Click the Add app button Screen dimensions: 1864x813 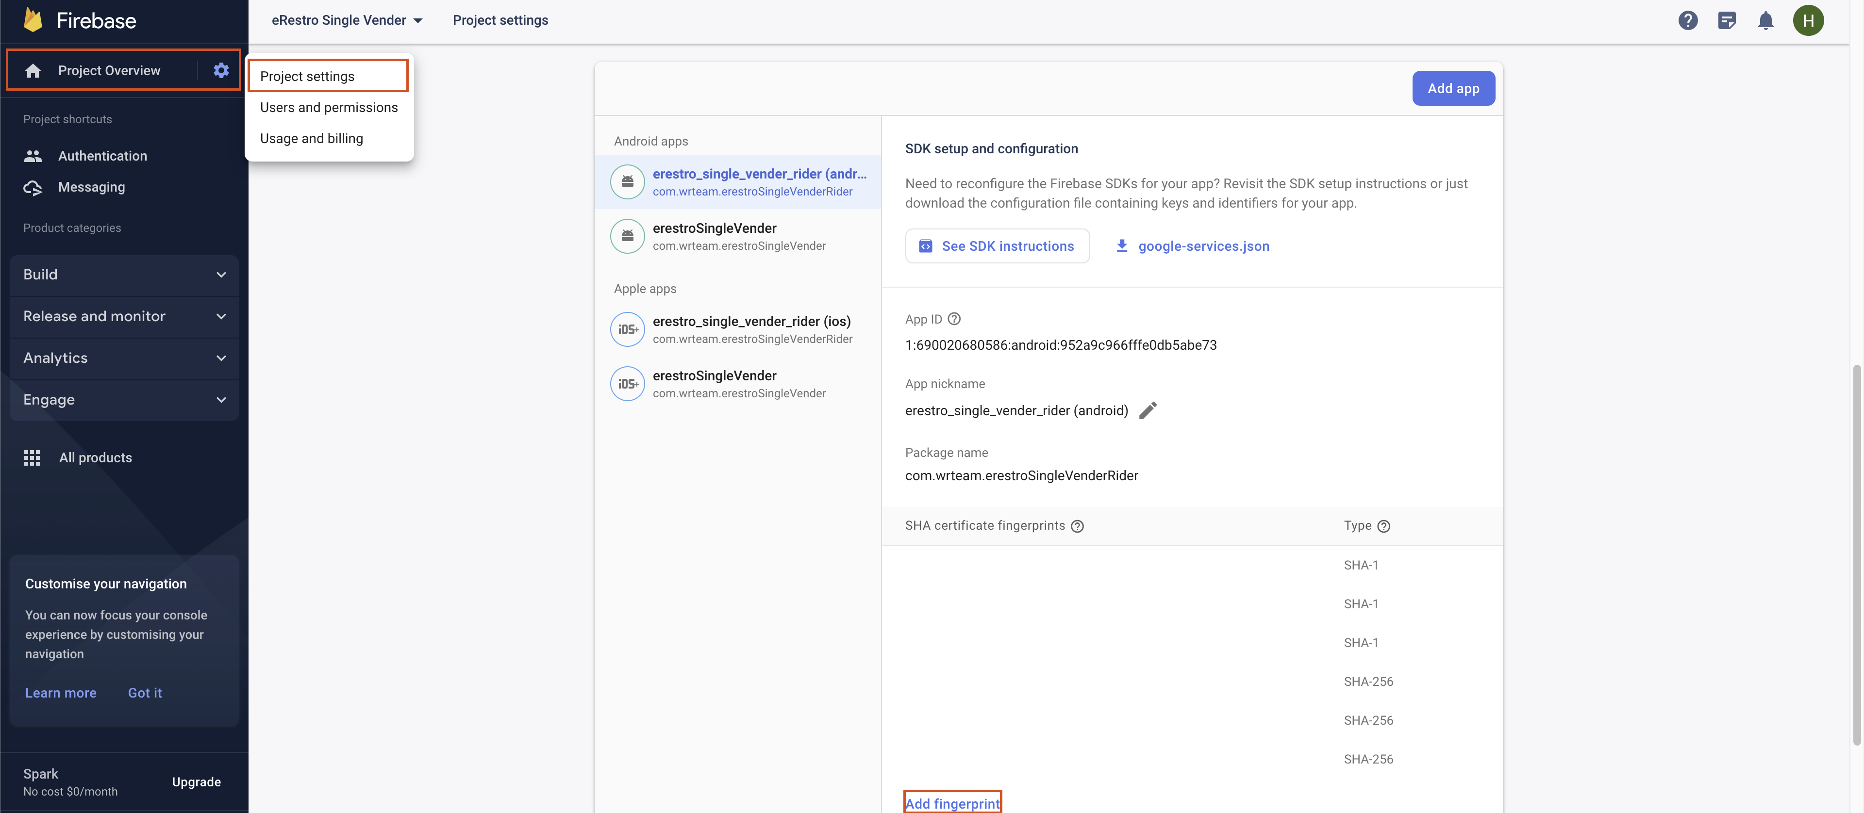1453,88
